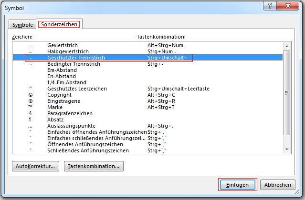
Task: Open the AutoKorrektur... dialog
Action: coord(35,166)
